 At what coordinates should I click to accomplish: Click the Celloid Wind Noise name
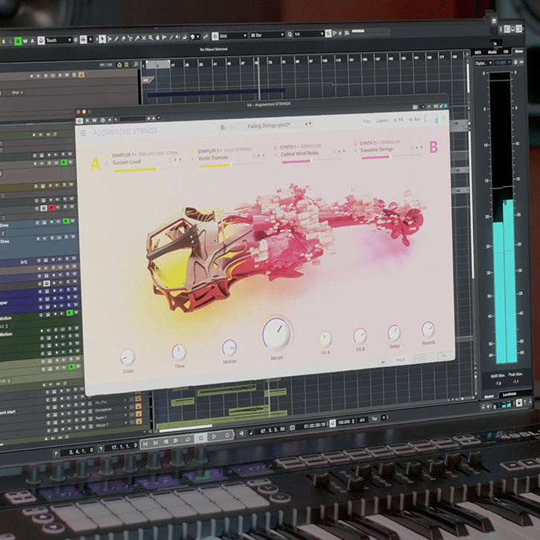[299, 153]
